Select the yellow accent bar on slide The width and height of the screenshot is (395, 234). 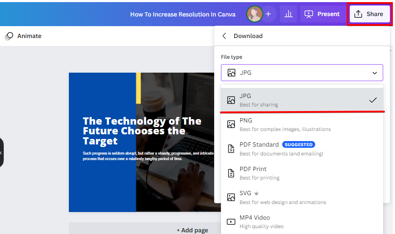[138, 88]
